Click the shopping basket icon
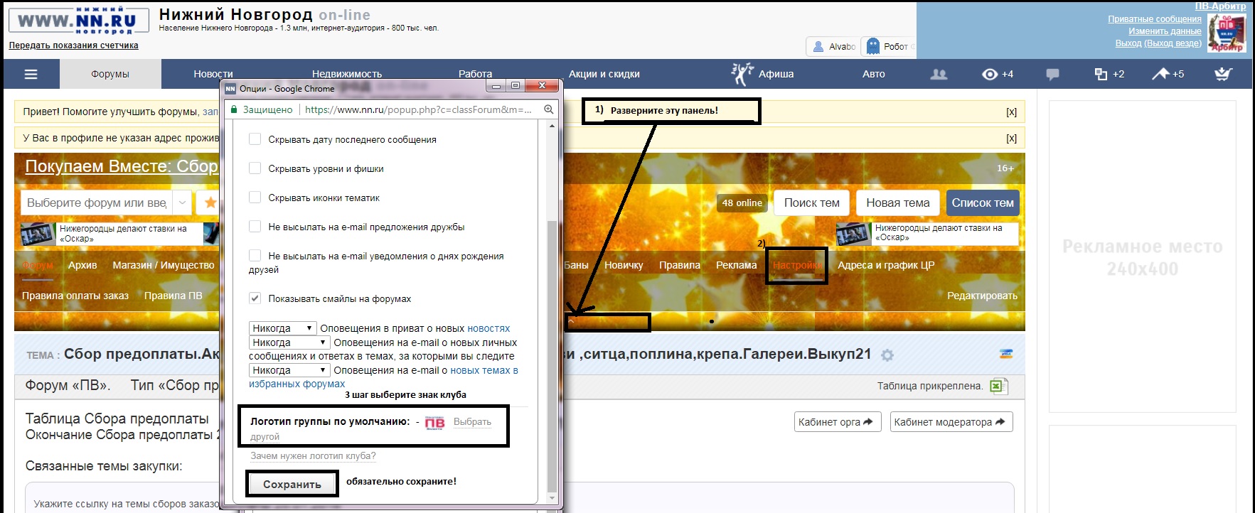Viewport: 1255px width, 513px height. pos(1222,74)
